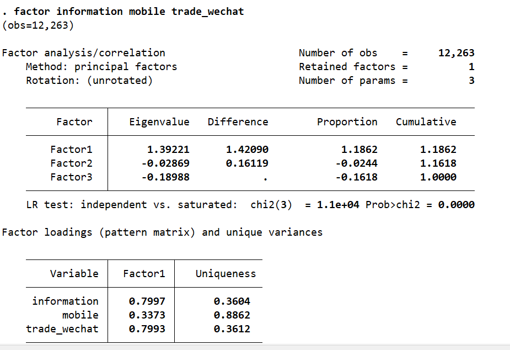Click the 'Factor analysis/correlation' heading
This screenshot has width=510, height=350.
click(x=84, y=53)
